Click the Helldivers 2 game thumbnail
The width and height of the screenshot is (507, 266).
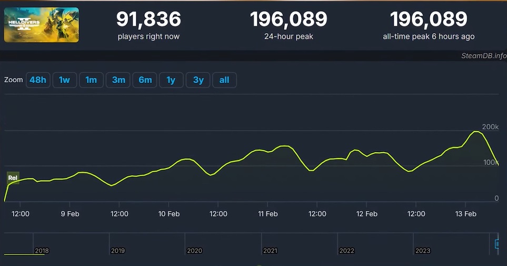41,25
